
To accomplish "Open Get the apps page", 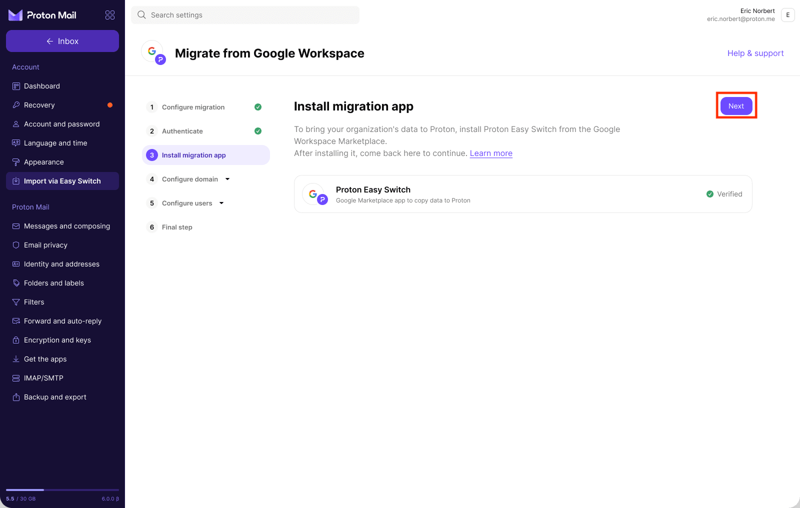I will click(x=62, y=359).
